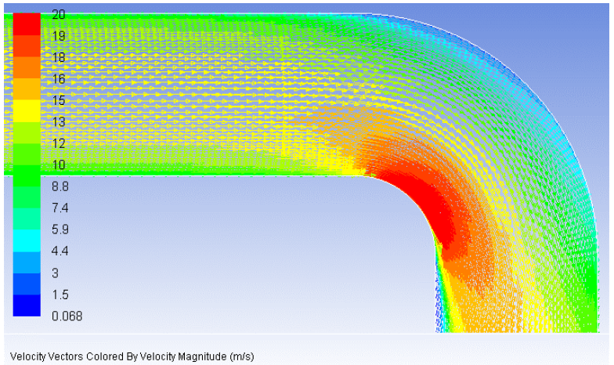Click the legend value 15
Viewport: 614px width, 365px height.
click(58, 100)
